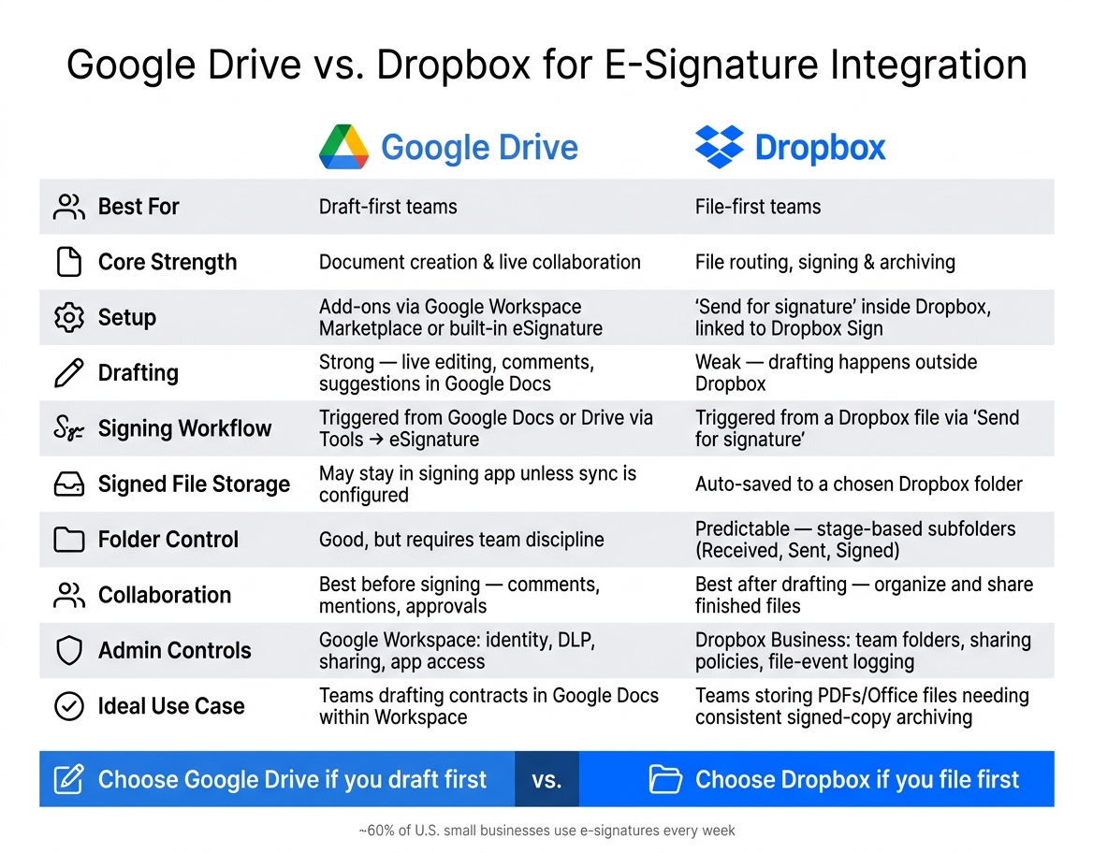Screen dimensions: 1093x853
Task: Click the 'Signing Workflow' row label
Action: coord(184,428)
